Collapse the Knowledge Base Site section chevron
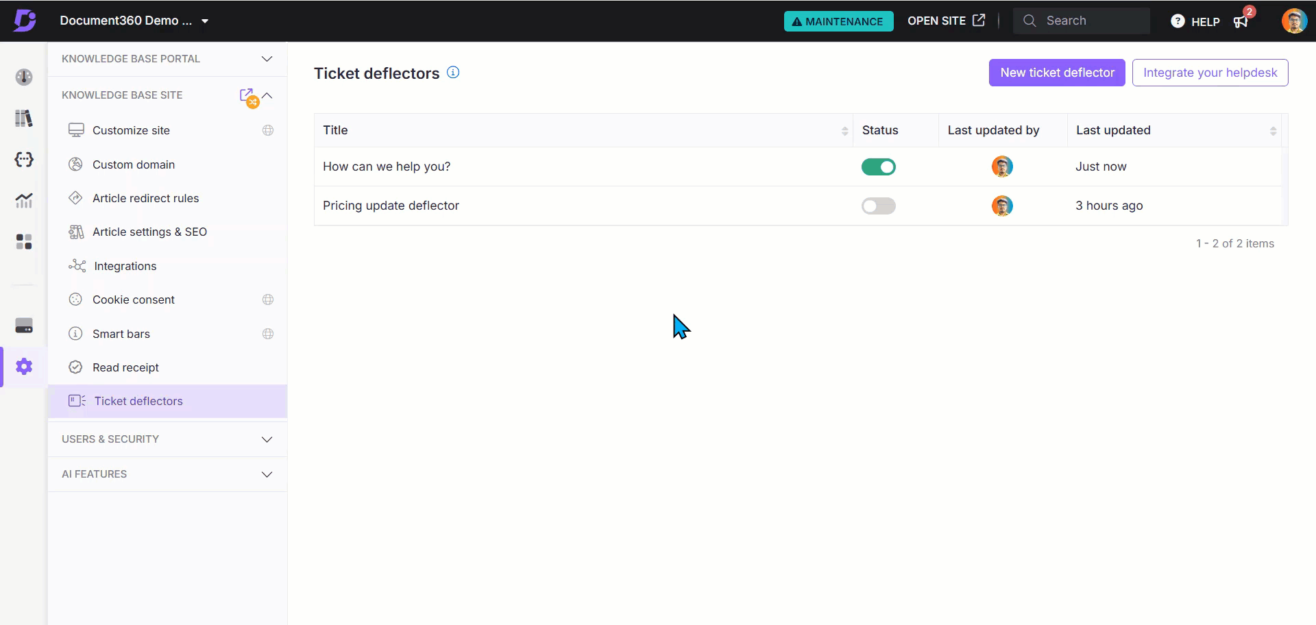This screenshot has width=1316, height=625. [268, 95]
